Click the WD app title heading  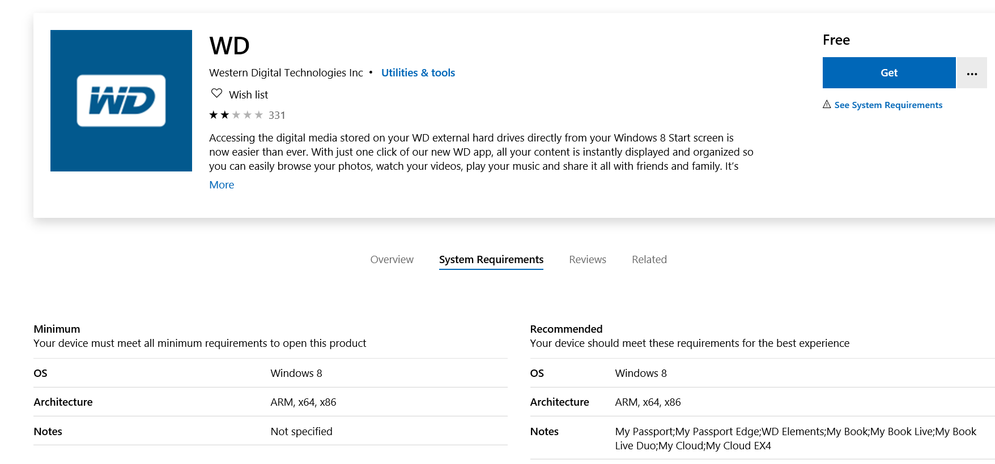[229, 46]
